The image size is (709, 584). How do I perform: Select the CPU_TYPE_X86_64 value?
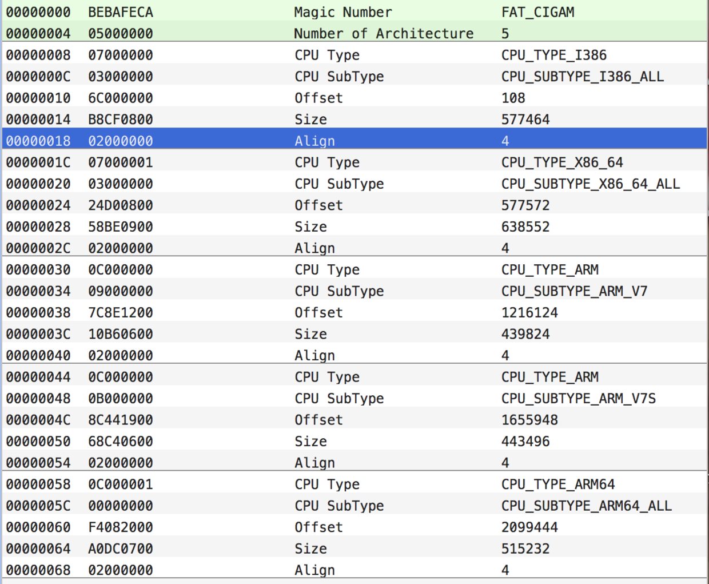[562, 162]
